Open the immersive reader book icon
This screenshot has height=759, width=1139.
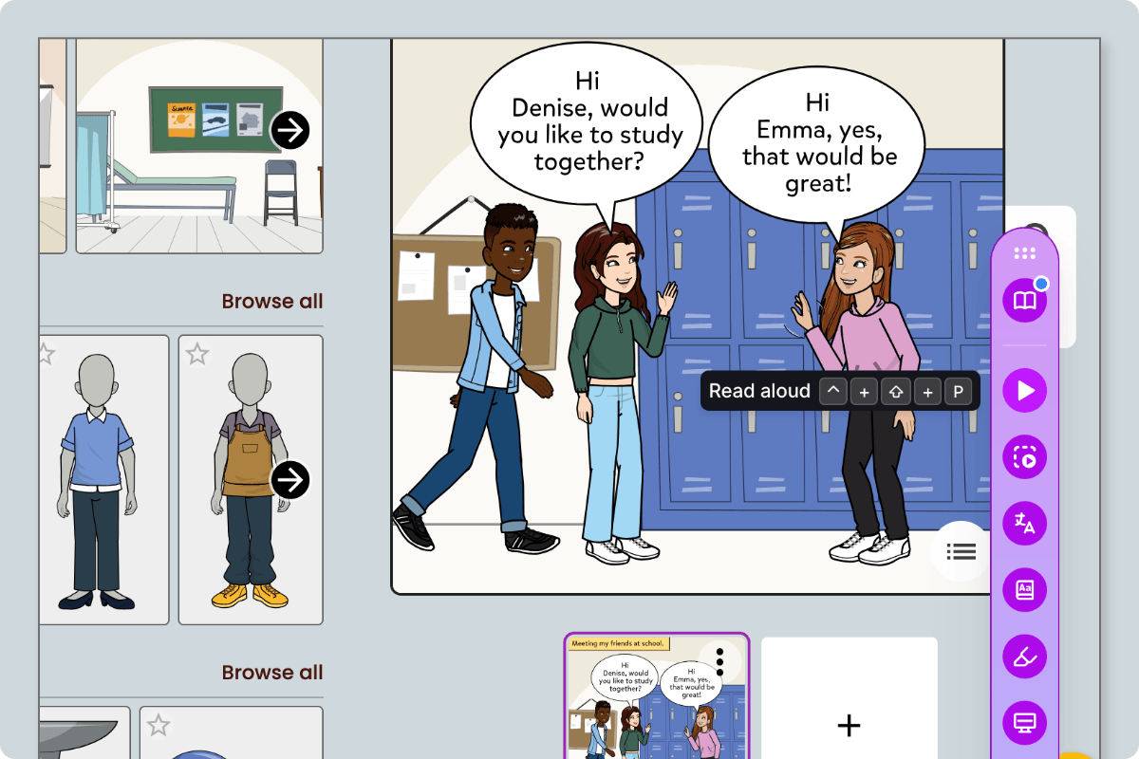click(x=1024, y=301)
